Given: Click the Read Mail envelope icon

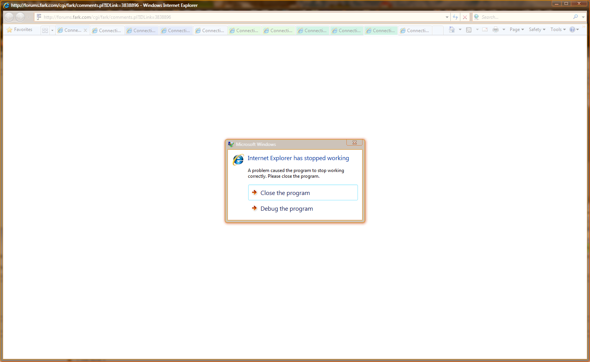Looking at the screenshot, I should pos(485,29).
